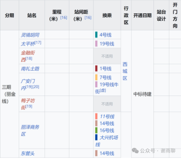Select the 分期 column header
Viewport: 181px width, 161px height.
pyautogui.click(x=10, y=15)
